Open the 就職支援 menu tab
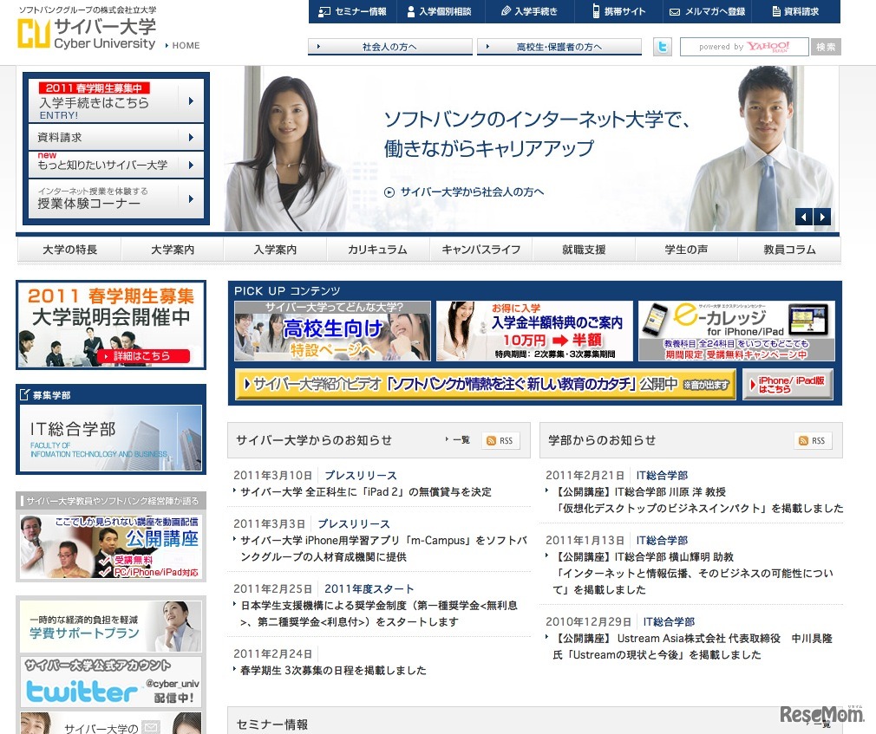876x734 pixels. (584, 250)
